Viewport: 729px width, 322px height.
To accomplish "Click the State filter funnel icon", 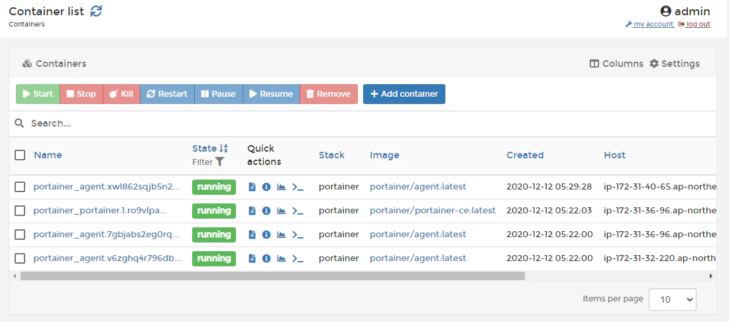I will pos(219,162).
